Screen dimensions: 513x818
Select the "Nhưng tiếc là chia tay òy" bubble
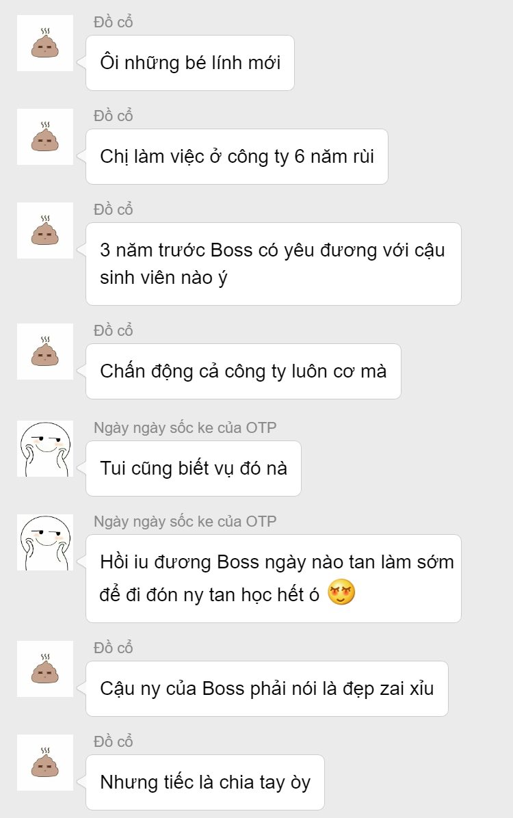point(205,782)
